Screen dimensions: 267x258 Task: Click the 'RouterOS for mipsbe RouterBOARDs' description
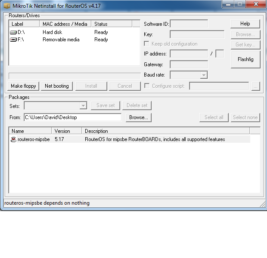pos(155,139)
